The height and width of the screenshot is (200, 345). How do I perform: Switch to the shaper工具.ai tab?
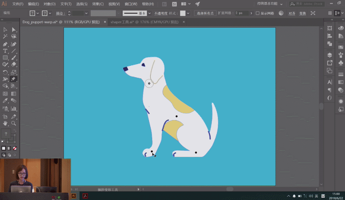tap(144, 22)
